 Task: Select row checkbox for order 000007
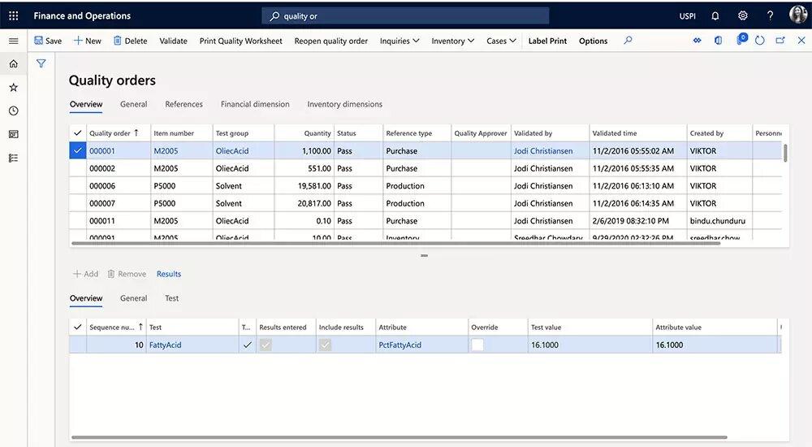point(78,203)
